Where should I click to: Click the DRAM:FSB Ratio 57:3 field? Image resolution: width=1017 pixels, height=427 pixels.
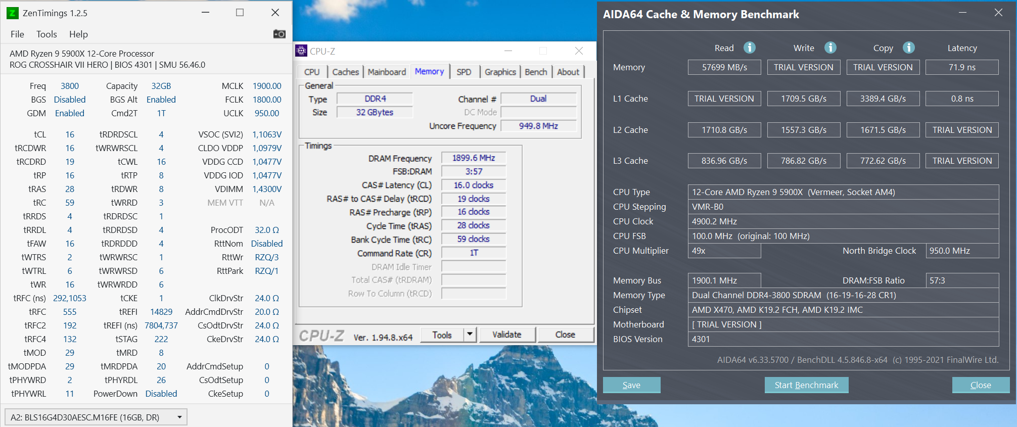[962, 280]
